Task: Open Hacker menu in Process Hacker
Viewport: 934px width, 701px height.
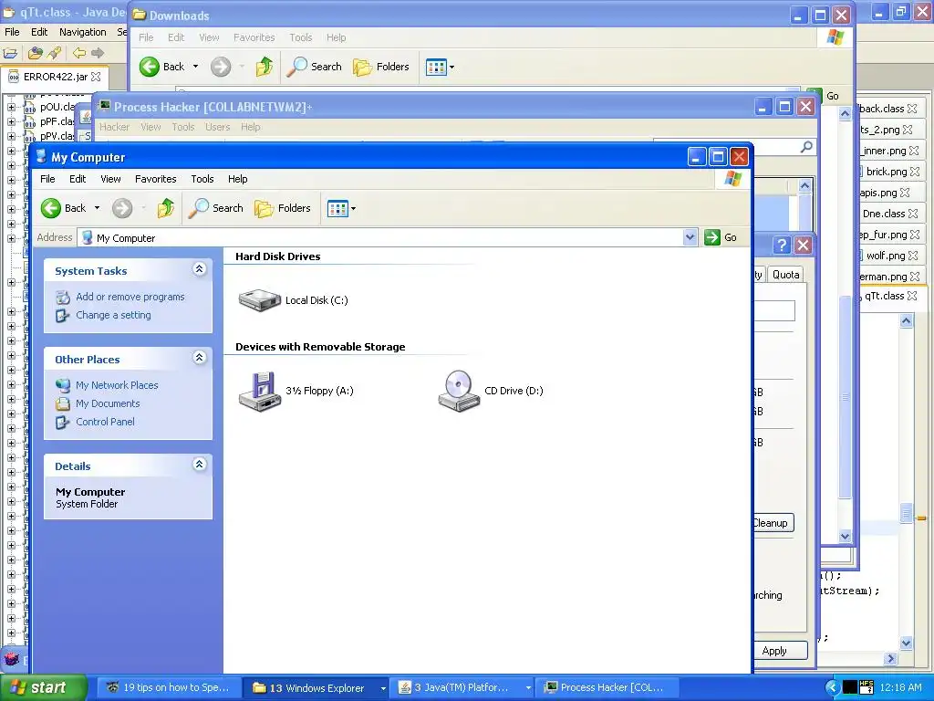Action: point(114,127)
